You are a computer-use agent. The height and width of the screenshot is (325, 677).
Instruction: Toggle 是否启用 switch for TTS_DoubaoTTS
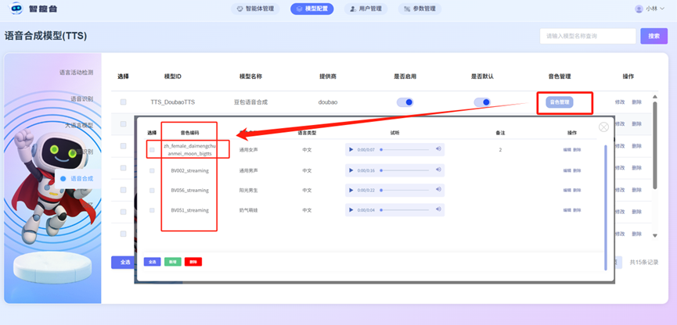click(405, 102)
